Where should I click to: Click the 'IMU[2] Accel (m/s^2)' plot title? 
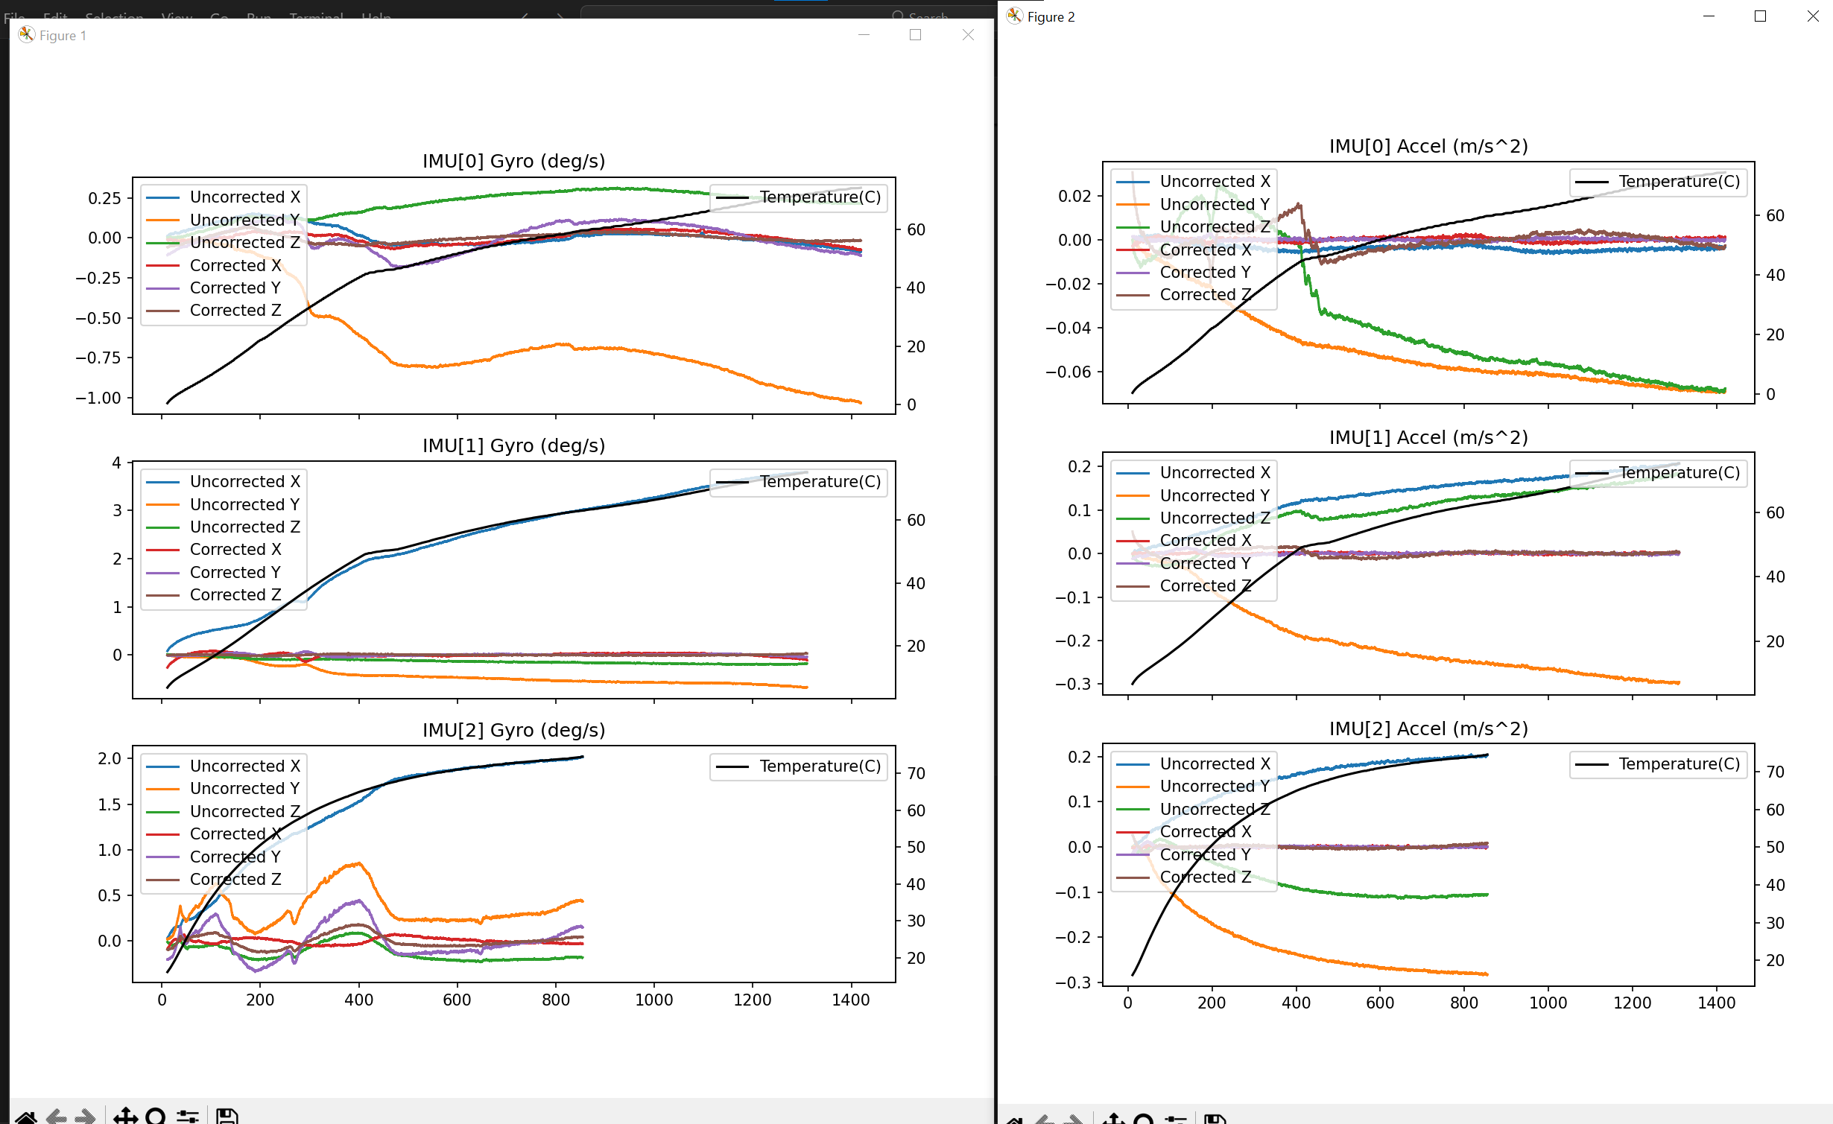pyautogui.click(x=1428, y=728)
